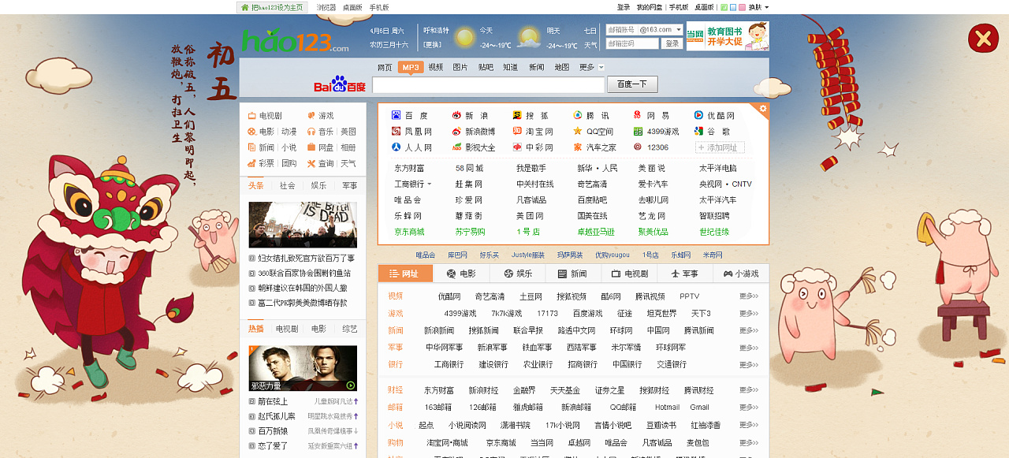Click the 彩票 chart icon
Viewport: 1009px width, 458px height.
pyautogui.click(x=251, y=162)
